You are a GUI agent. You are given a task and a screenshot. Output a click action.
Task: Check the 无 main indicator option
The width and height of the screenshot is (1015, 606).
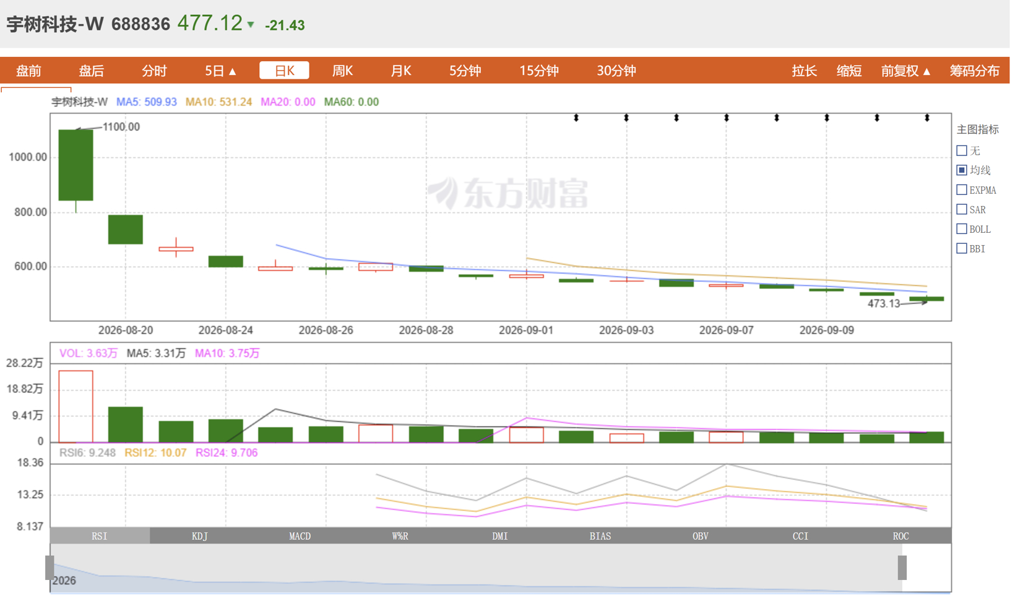point(962,150)
